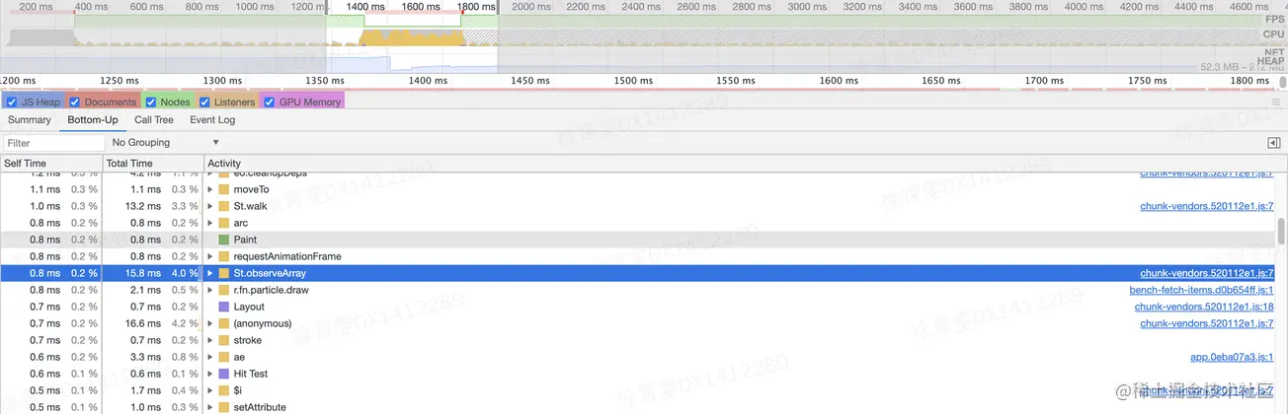This screenshot has width=1288, height=414.
Task: Open the app.0eba07a3.js:1 link
Action: (1232, 357)
